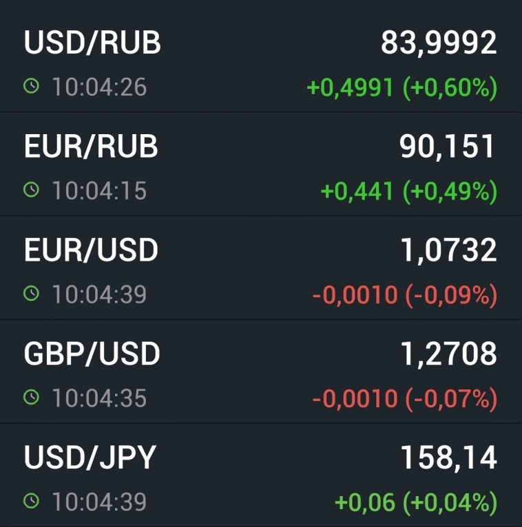
Task: Click the green +0,441 (+0,49%) change
Action: tap(409, 191)
